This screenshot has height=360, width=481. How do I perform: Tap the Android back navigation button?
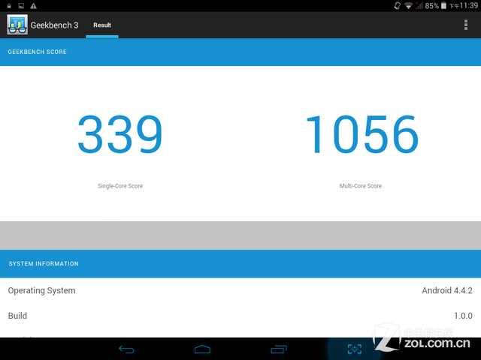click(x=126, y=349)
